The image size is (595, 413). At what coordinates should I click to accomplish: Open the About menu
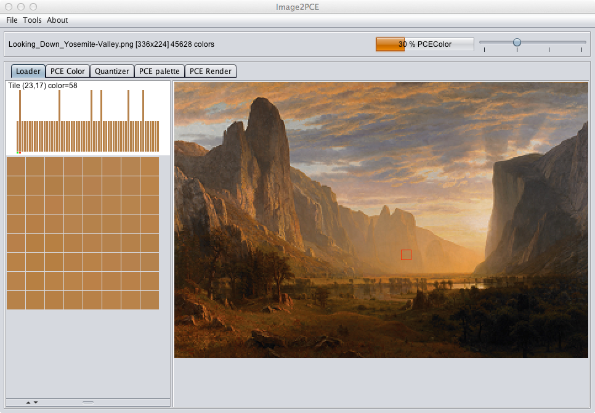coord(57,20)
